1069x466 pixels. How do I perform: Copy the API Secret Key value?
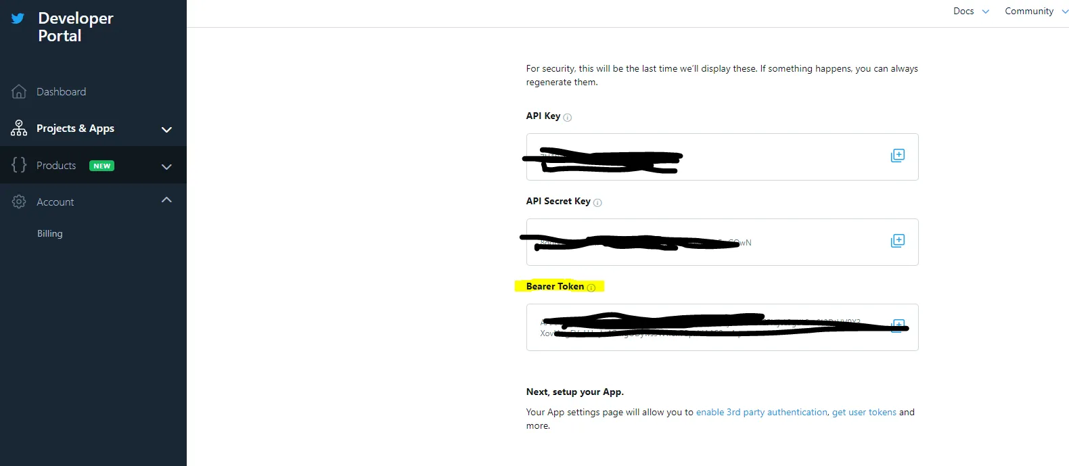point(897,241)
